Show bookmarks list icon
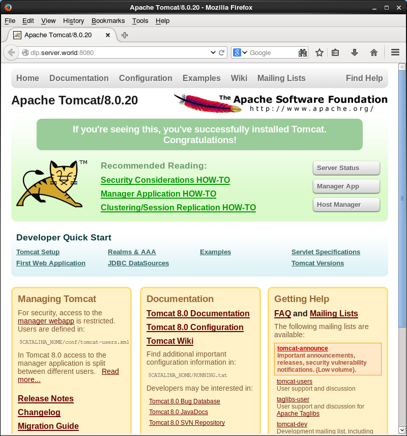The height and width of the screenshot is (436, 407). [335, 52]
